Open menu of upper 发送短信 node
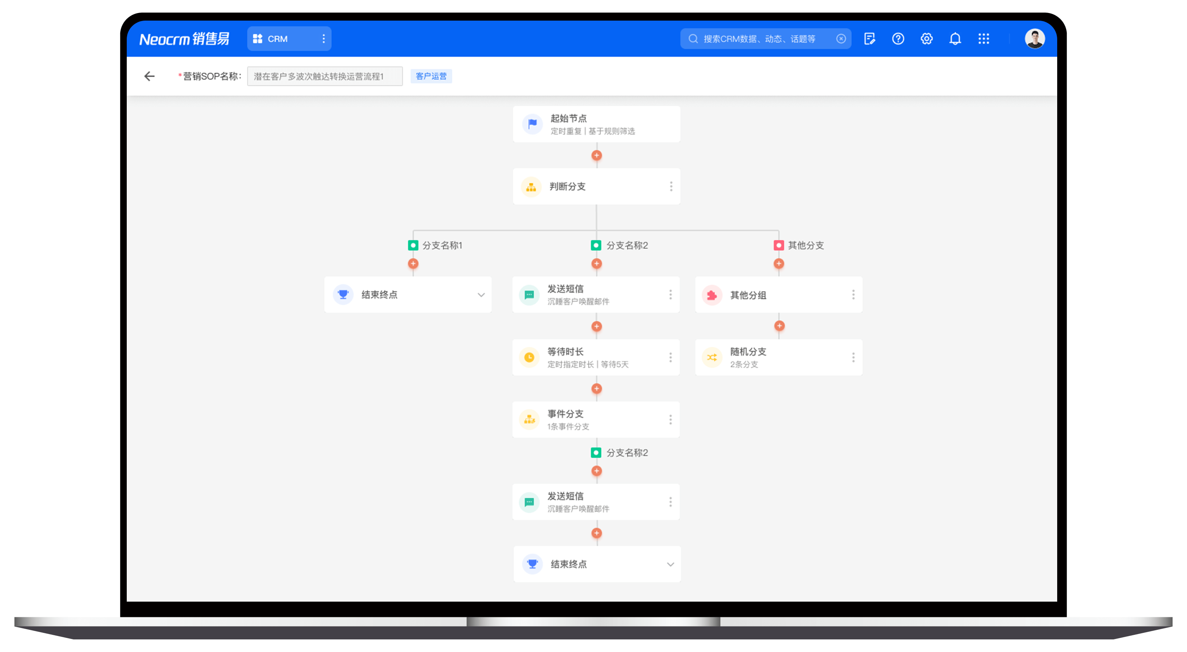The image size is (1187, 652). [670, 295]
